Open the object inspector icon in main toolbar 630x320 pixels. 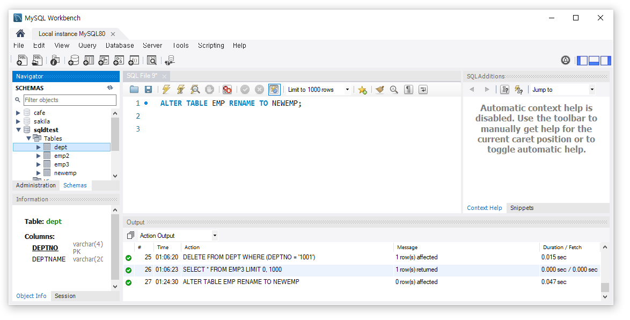click(55, 60)
